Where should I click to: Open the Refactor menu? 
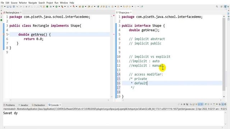click(23, 3)
